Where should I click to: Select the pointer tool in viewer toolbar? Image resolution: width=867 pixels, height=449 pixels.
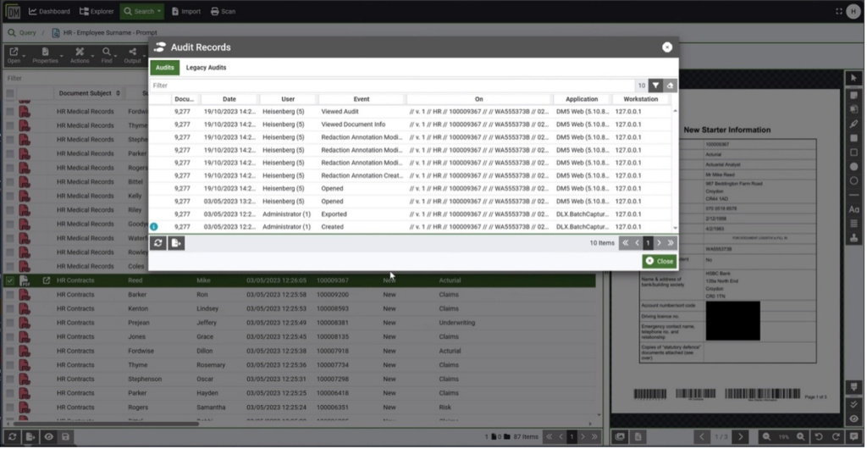click(853, 78)
